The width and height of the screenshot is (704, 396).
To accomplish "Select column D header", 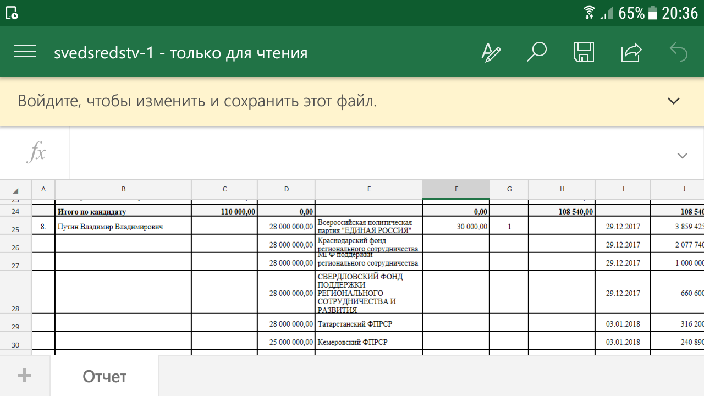I will coord(286,189).
